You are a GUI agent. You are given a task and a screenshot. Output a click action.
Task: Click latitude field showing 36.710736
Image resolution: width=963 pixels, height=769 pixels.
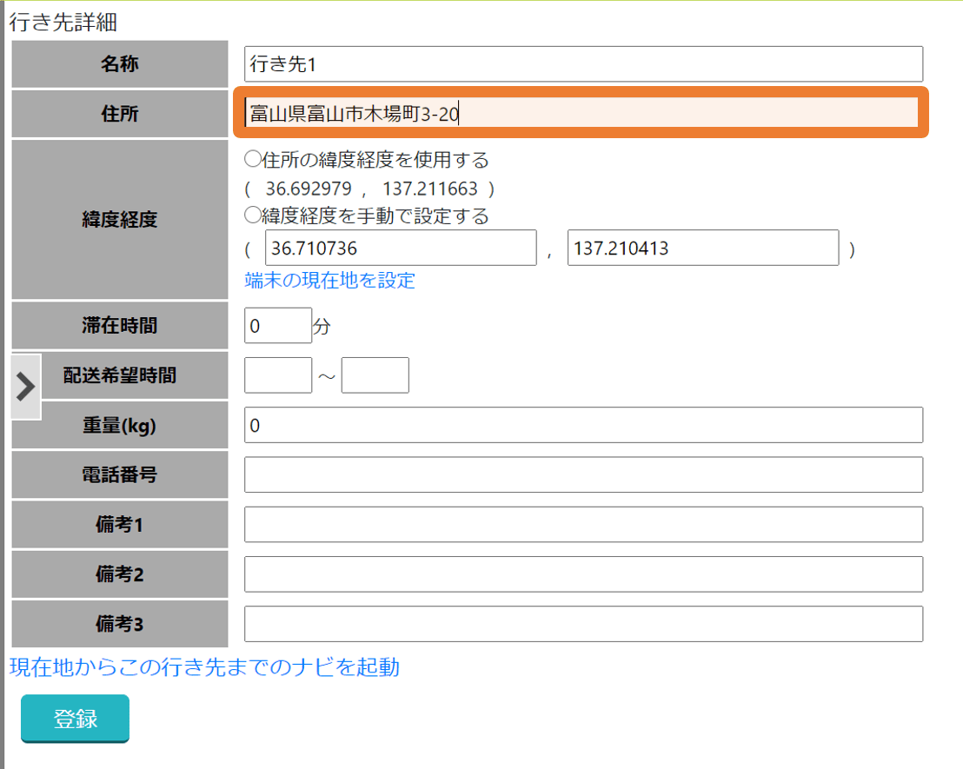(400, 249)
